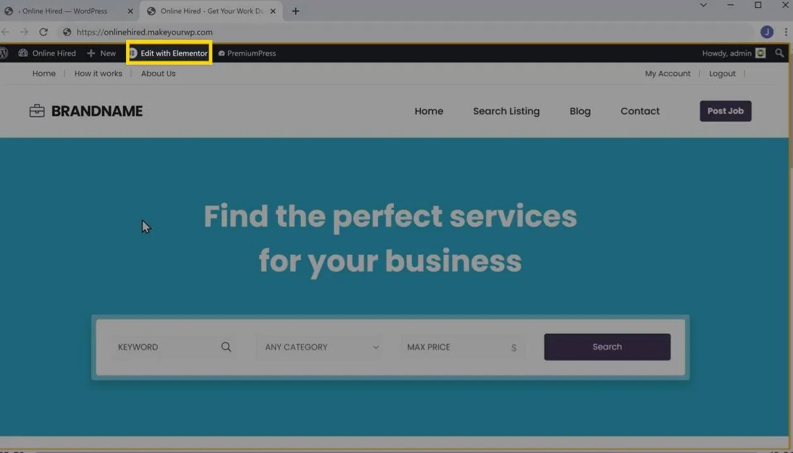
Task: Click the magnifier inside the Keyword field
Action: point(226,347)
